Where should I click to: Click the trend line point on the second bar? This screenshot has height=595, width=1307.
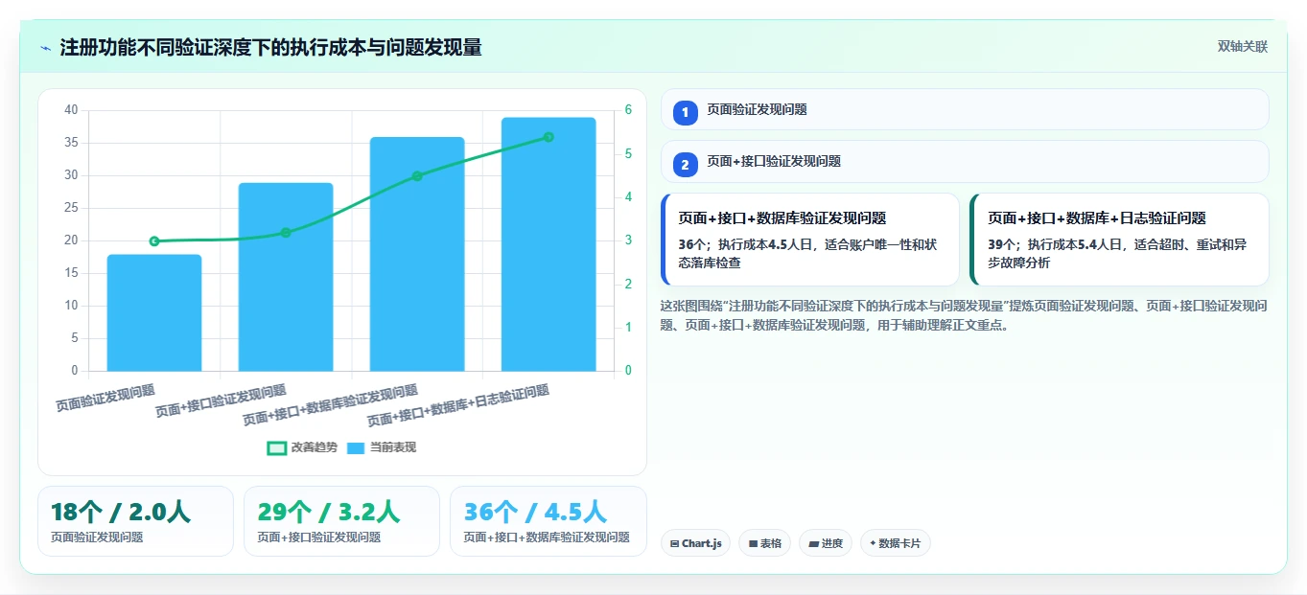tap(286, 233)
